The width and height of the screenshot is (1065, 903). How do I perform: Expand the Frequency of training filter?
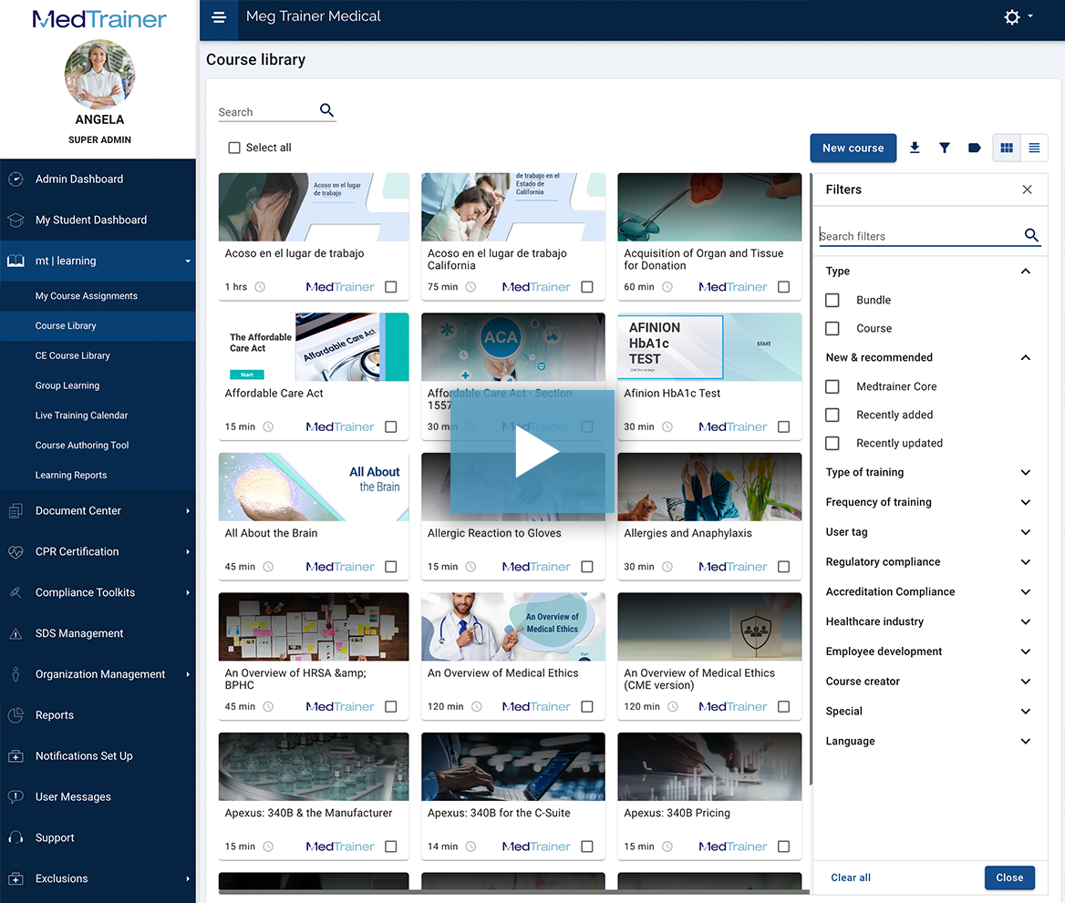[1026, 502]
